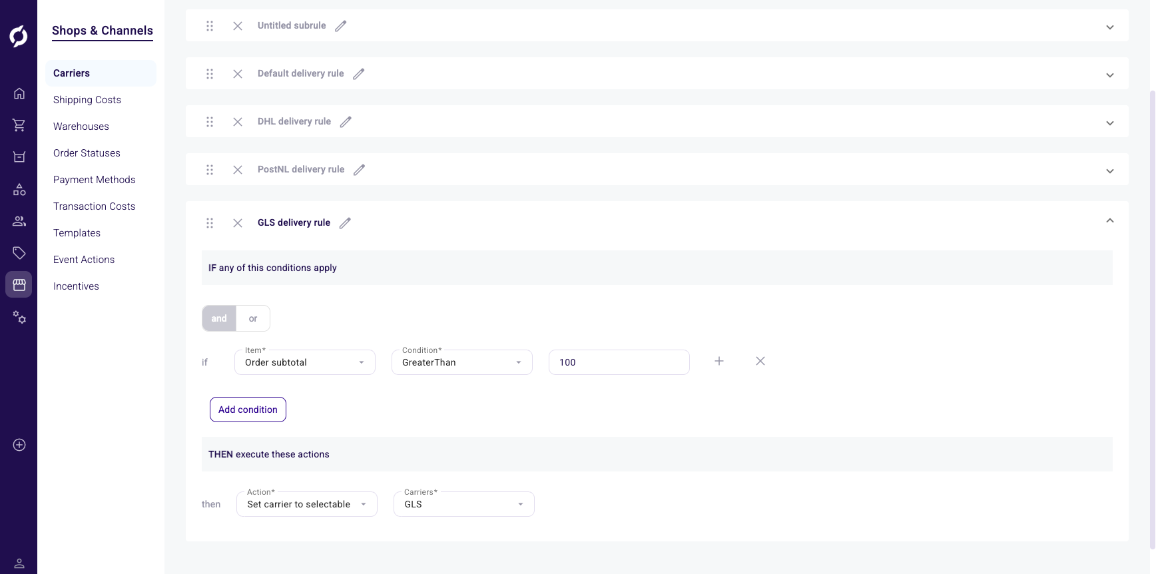Edit the Untitled subrule name

341,26
